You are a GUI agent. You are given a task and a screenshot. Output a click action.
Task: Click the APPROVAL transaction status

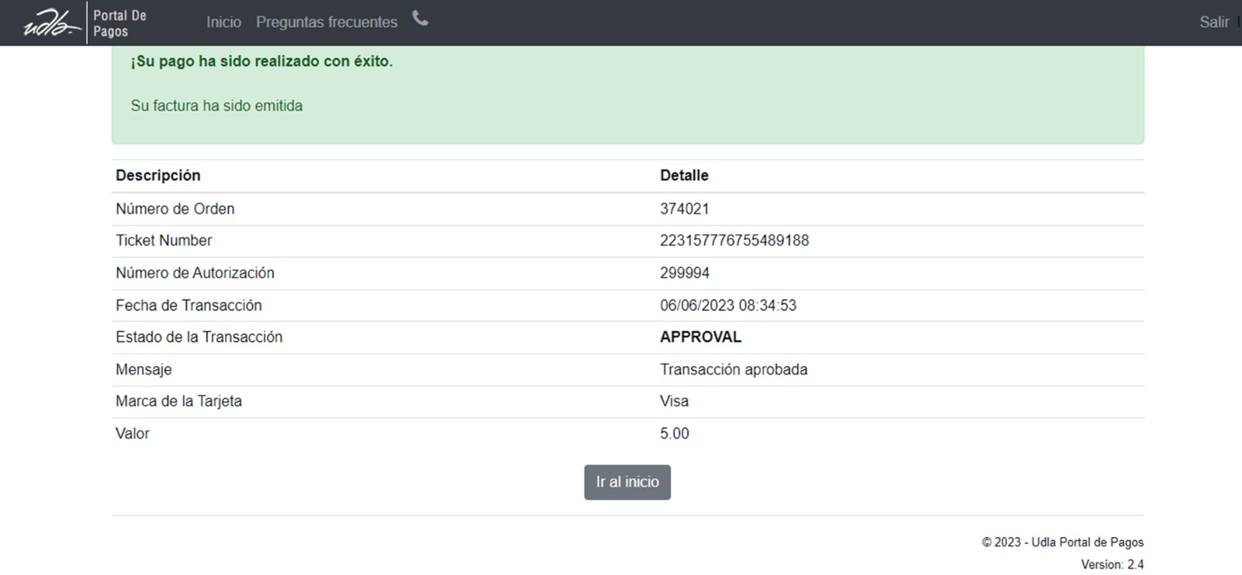700,338
